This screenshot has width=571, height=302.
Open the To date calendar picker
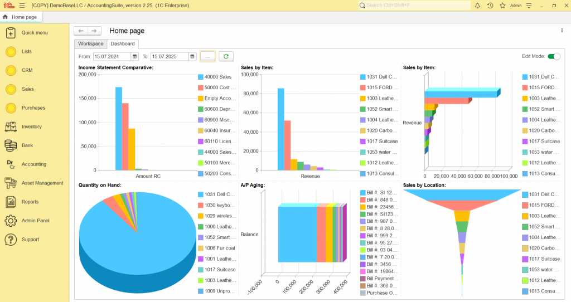(x=192, y=56)
